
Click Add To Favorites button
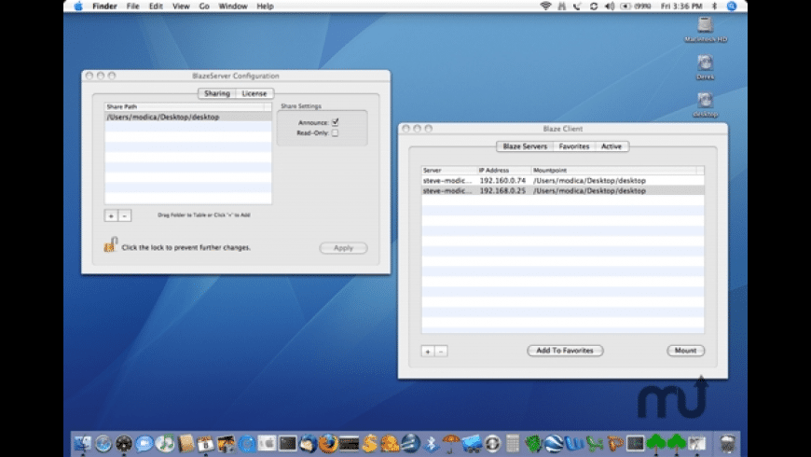click(x=565, y=351)
